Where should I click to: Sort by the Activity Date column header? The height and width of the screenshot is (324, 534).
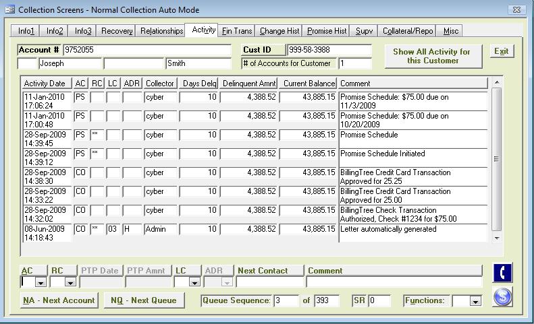point(45,84)
